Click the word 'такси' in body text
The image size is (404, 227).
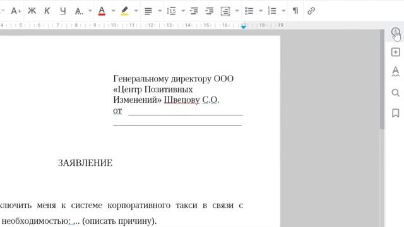pos(186,206)
